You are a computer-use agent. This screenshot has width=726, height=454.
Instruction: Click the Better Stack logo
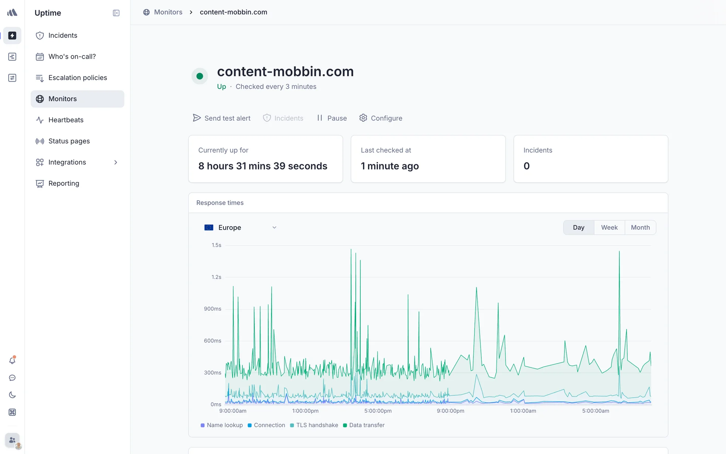12,12
